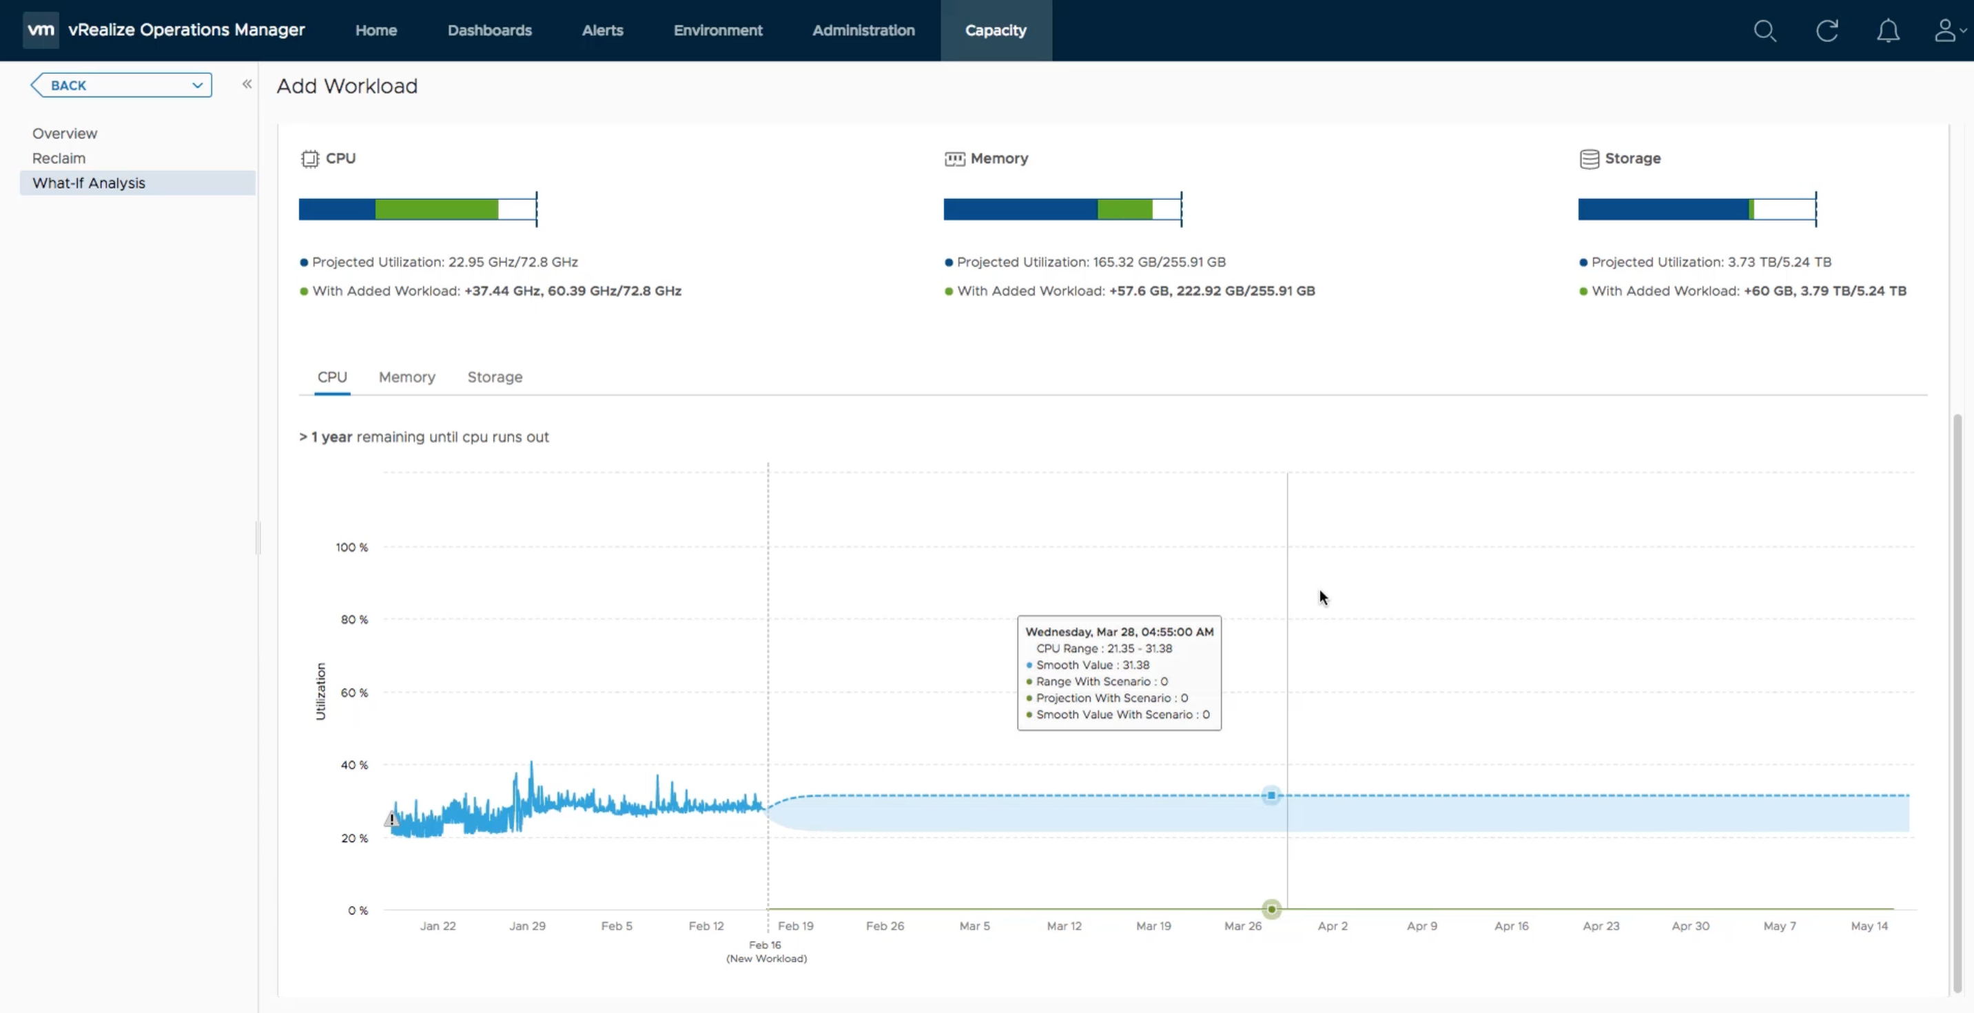Click tooltip date Wednesday, Mar 28 header
Image resolution: width=1974 pixels, height=1013 pixels.
pyautogui.click(x=1120, y=631)
